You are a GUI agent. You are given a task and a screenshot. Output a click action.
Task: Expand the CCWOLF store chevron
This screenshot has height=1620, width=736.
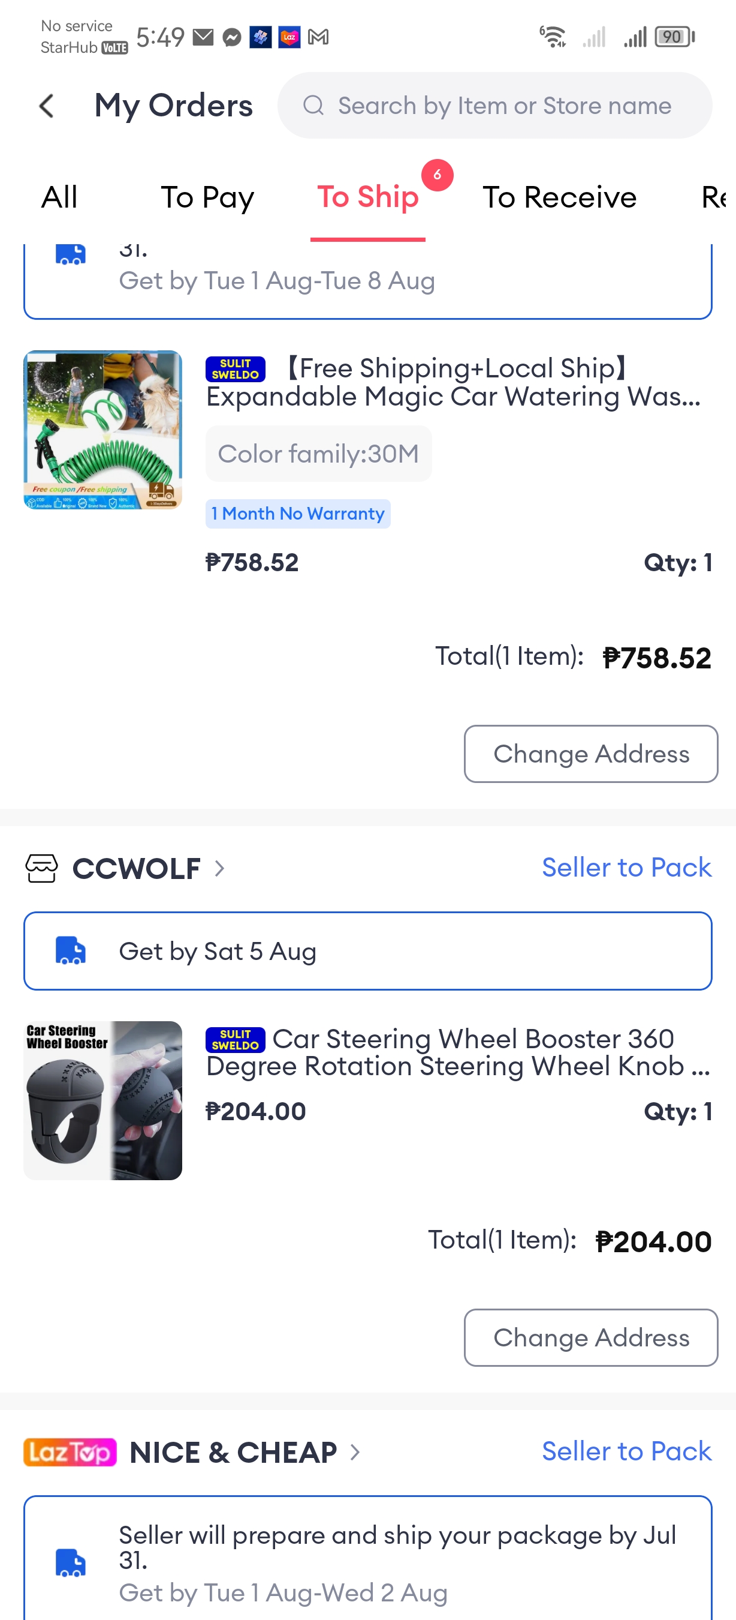(x=220, y=868)
